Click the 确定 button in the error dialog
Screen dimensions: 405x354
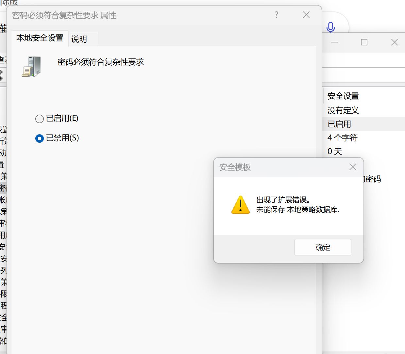pyautogui.click(x=323, y=247)
